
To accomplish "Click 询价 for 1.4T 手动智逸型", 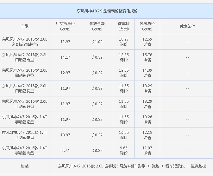I will click(124, 122).
